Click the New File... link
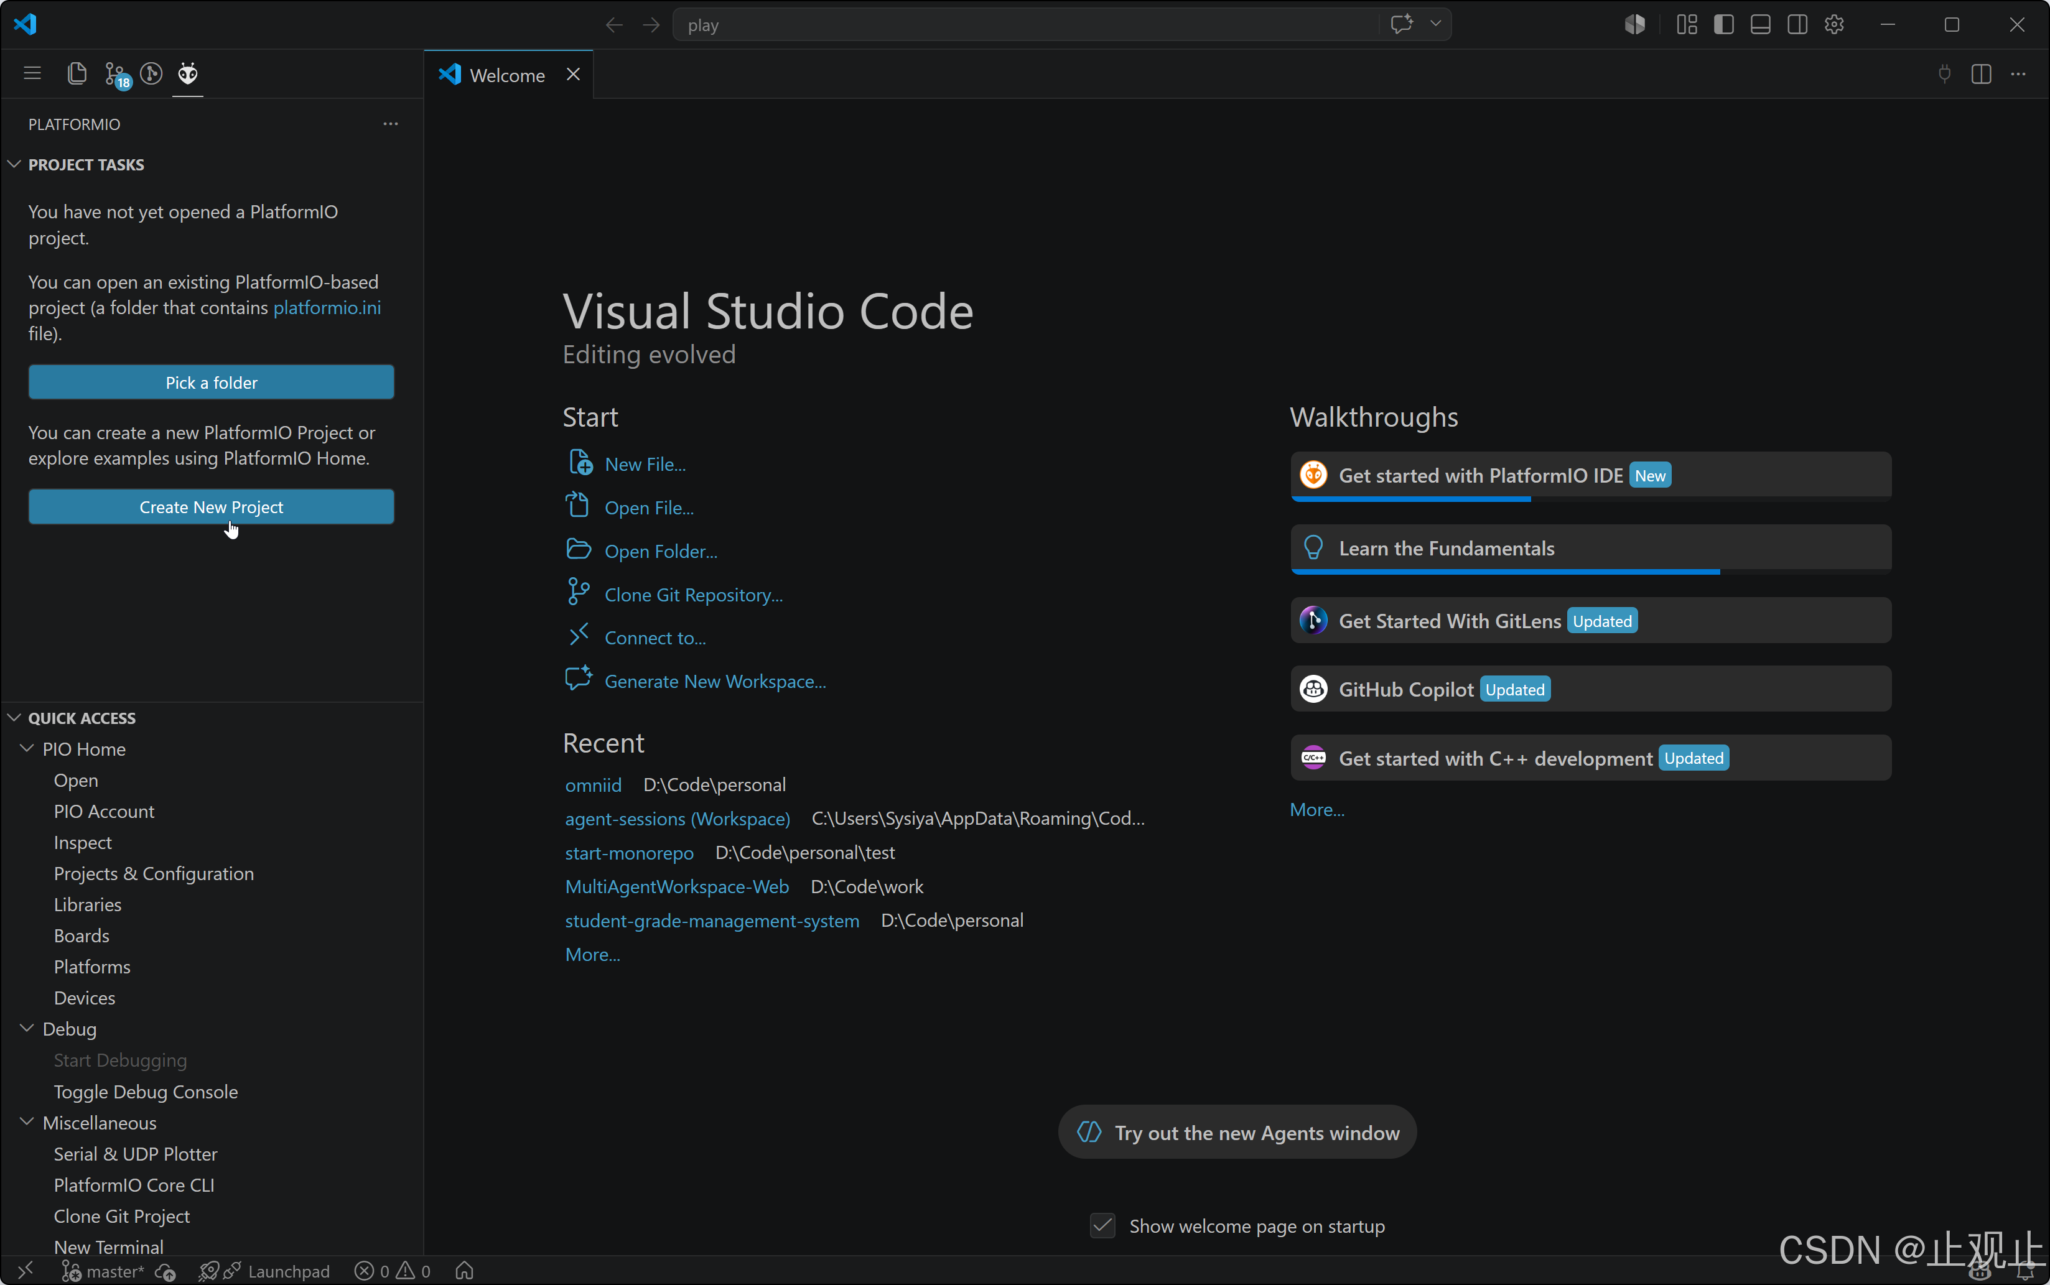The width and height of the screenshot is (2050, 1285). click(645, 464)
